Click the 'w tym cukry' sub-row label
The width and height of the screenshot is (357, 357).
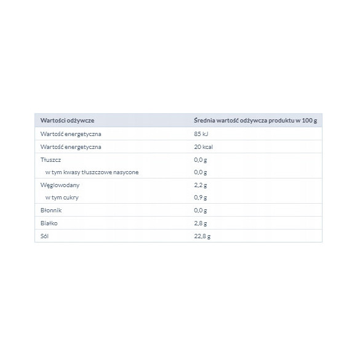[62, 198]
